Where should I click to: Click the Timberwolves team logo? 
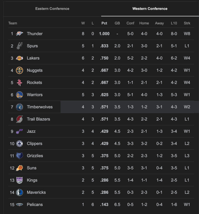point(19,107)
